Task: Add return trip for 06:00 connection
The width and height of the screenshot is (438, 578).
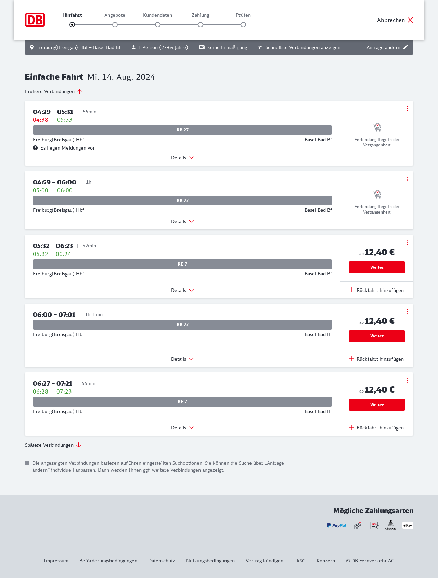Action: (x=376, y=359)
